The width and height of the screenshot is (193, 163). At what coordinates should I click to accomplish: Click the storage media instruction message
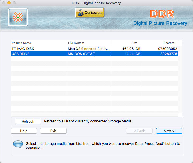[x=103, y=146]
